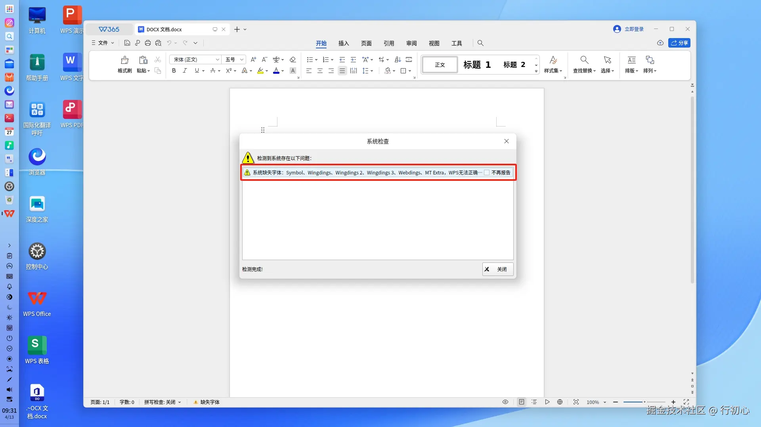Clear formatting with the eraser icon

[x=293, y=59]
